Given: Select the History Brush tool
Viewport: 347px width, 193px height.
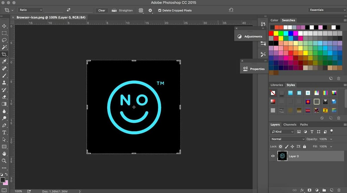Looking at the screenshot, I should [x=4, y=90].
